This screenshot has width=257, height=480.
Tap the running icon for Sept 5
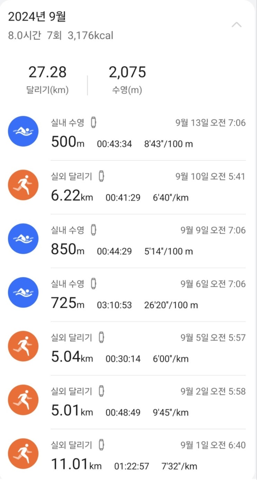(x=23, y=346)
